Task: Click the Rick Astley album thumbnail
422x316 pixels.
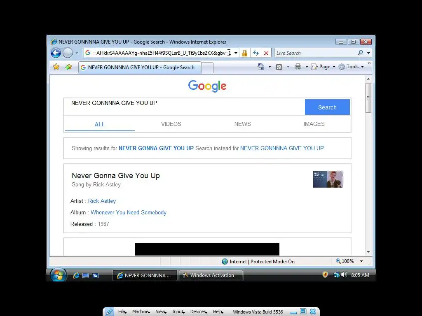Action: click(328, 179)
